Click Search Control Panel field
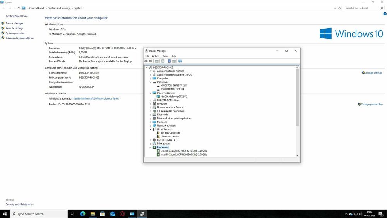The image size is (387, 218). (364, 8)
